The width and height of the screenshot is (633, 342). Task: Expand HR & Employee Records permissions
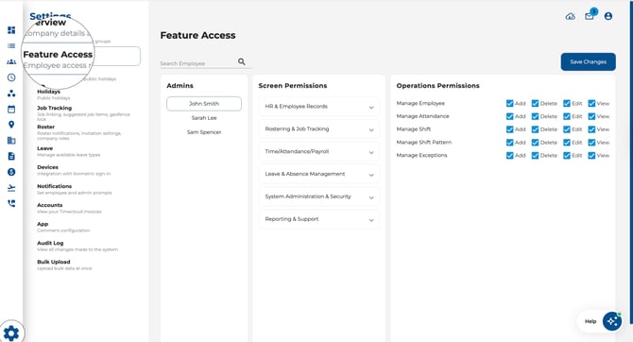click(319, 107)
